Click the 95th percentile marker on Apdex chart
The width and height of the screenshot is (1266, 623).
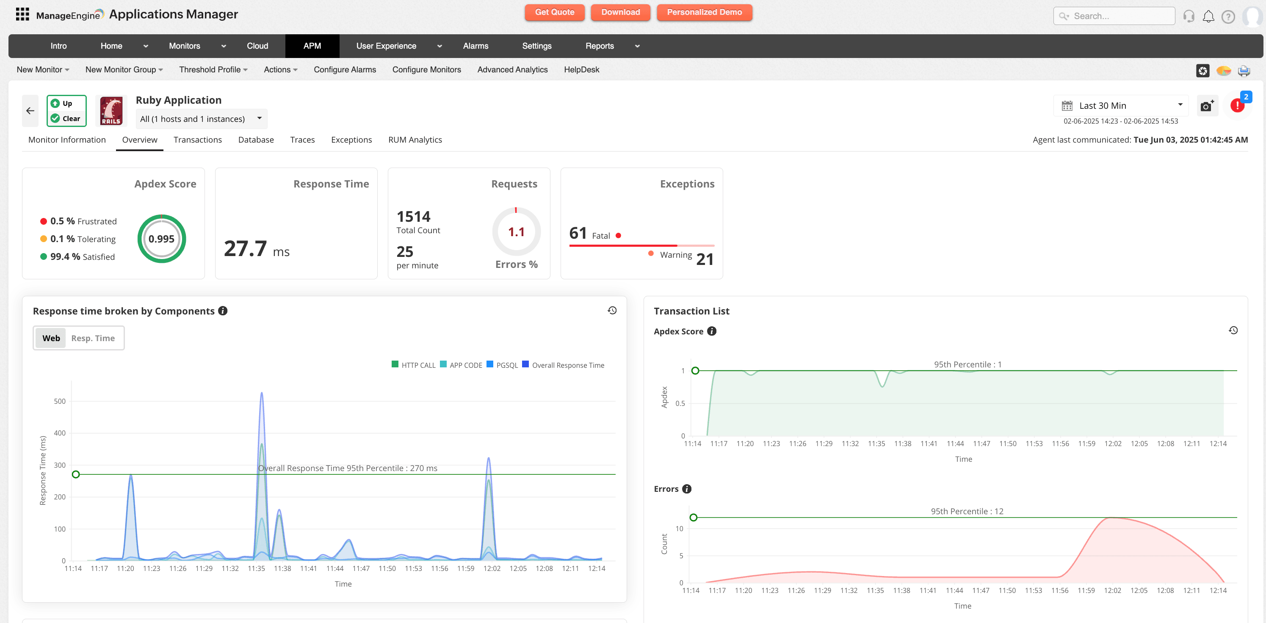(x=695, y=370)
